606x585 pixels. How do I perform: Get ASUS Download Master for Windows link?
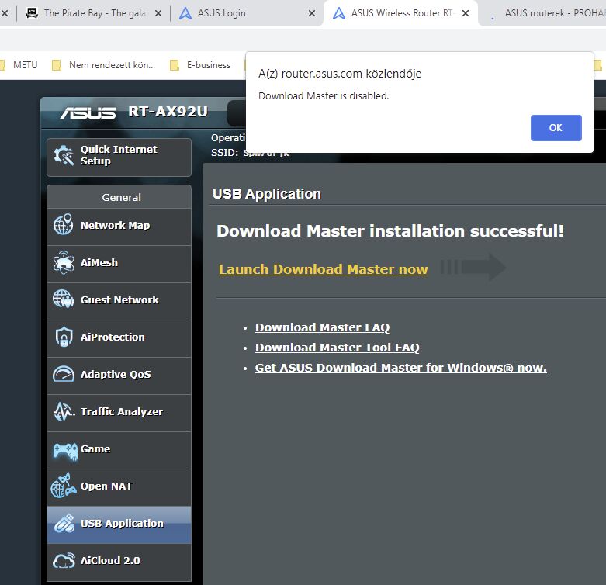tap(401, 368)
